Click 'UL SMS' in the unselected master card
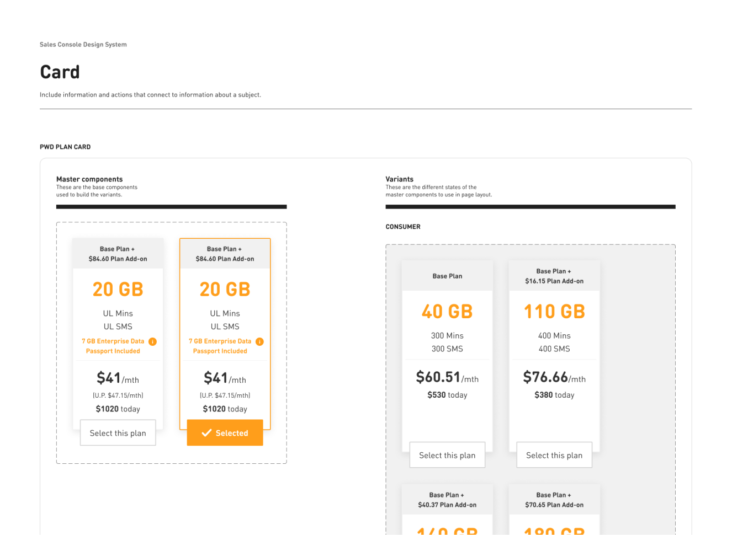 [118, 327]
